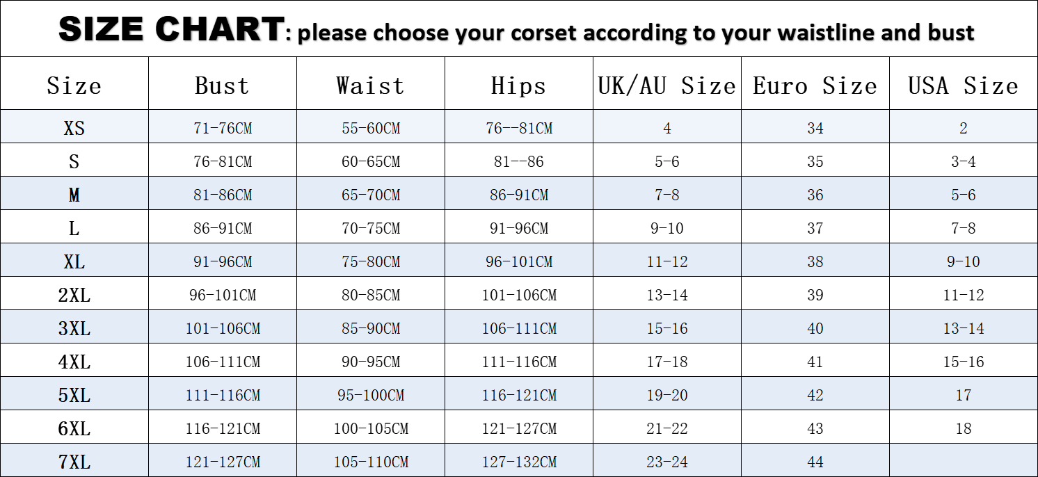Select hips value 121-127CM cell
Viewport: 1038px width, 477px height.
coord(519,428)
